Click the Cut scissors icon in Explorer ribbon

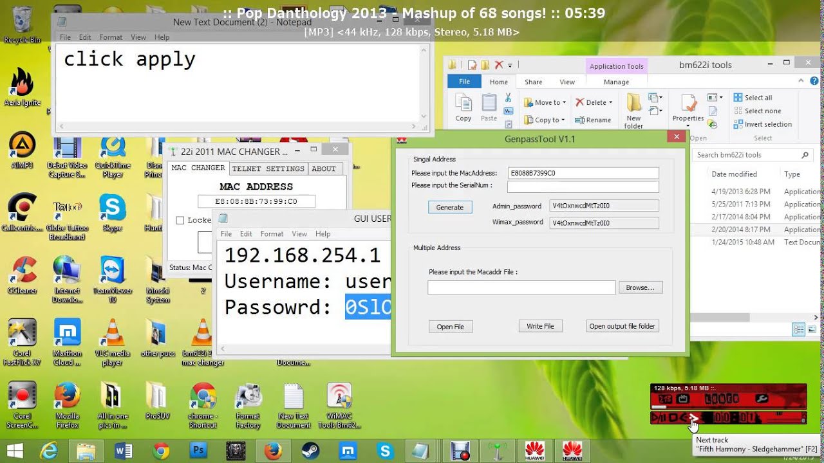508,98
